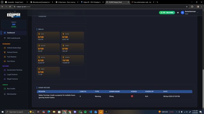
Task: Open Visual Studio Code from taskbar
Action: [x=91, y=112]
